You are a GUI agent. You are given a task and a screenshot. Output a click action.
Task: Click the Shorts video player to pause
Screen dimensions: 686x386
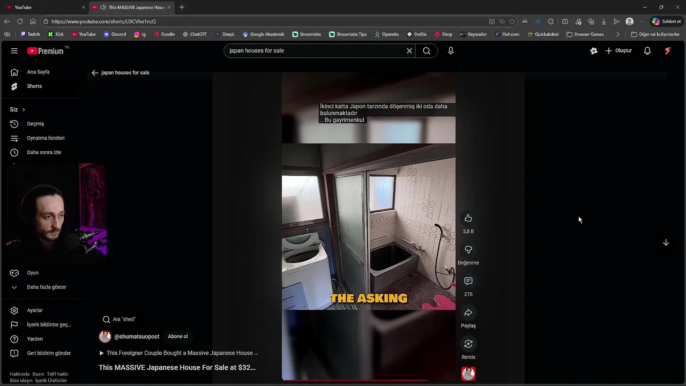[369, 226]
